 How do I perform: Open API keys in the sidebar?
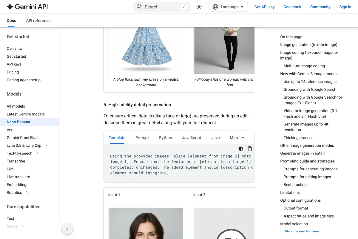tap(14, 64)
